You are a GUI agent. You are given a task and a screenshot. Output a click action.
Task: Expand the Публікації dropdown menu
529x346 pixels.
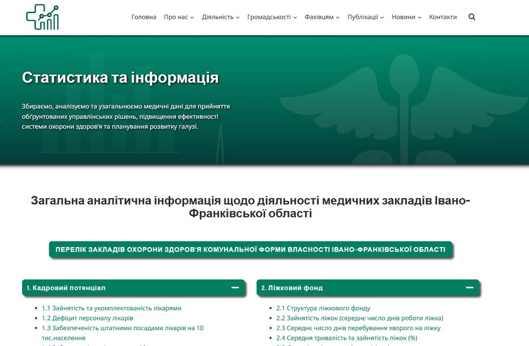click(365, 17)
